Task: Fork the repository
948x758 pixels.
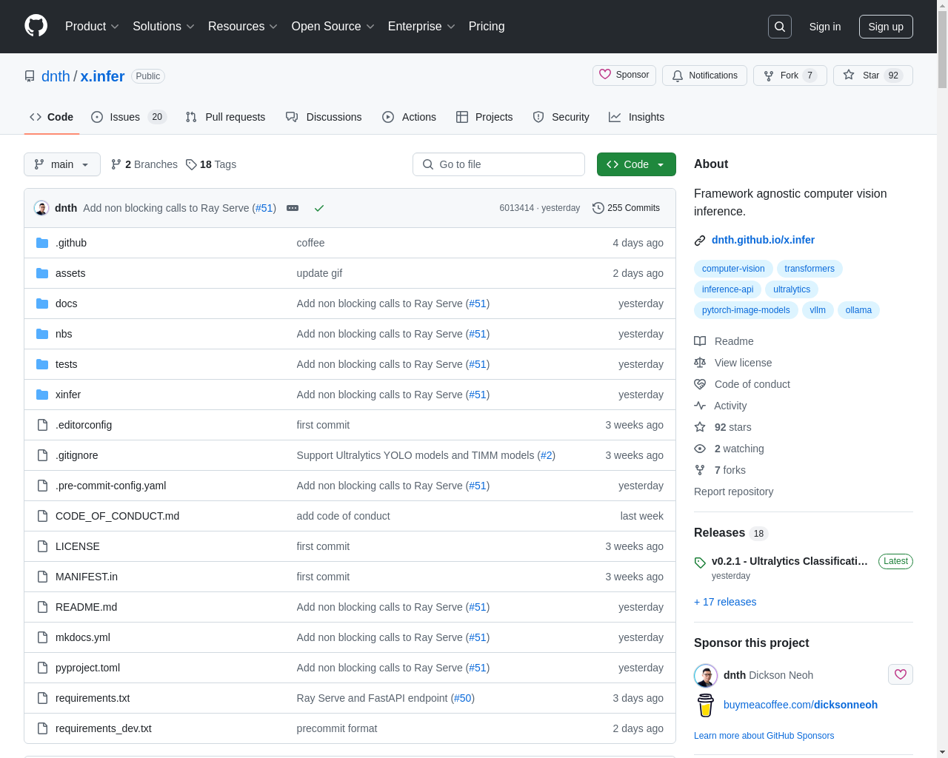Action: pyautogui.click(x=790, y=76)
